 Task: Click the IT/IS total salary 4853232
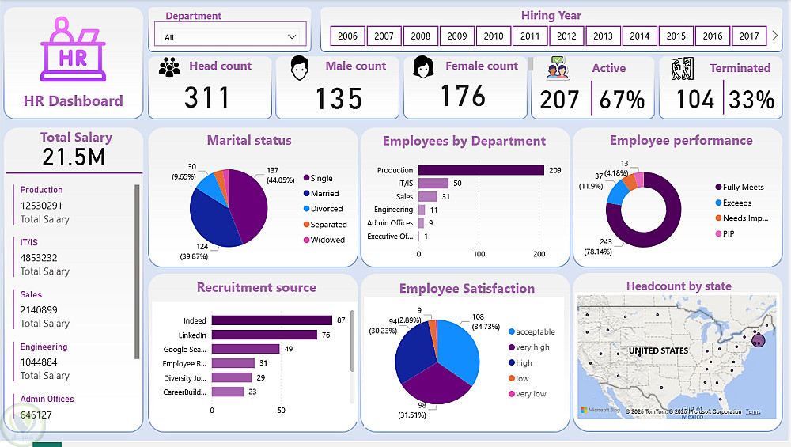pos(39,257)
